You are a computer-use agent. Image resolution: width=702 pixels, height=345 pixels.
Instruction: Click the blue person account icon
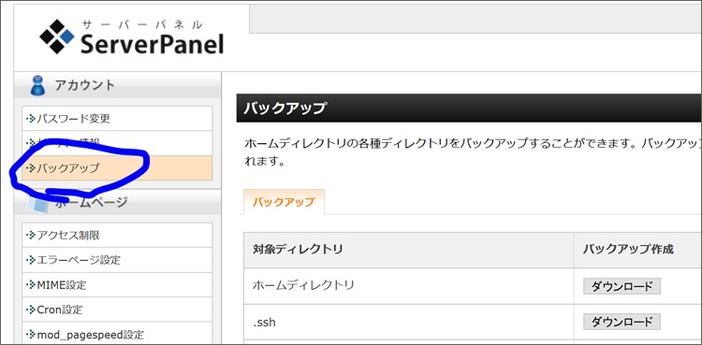37,85
